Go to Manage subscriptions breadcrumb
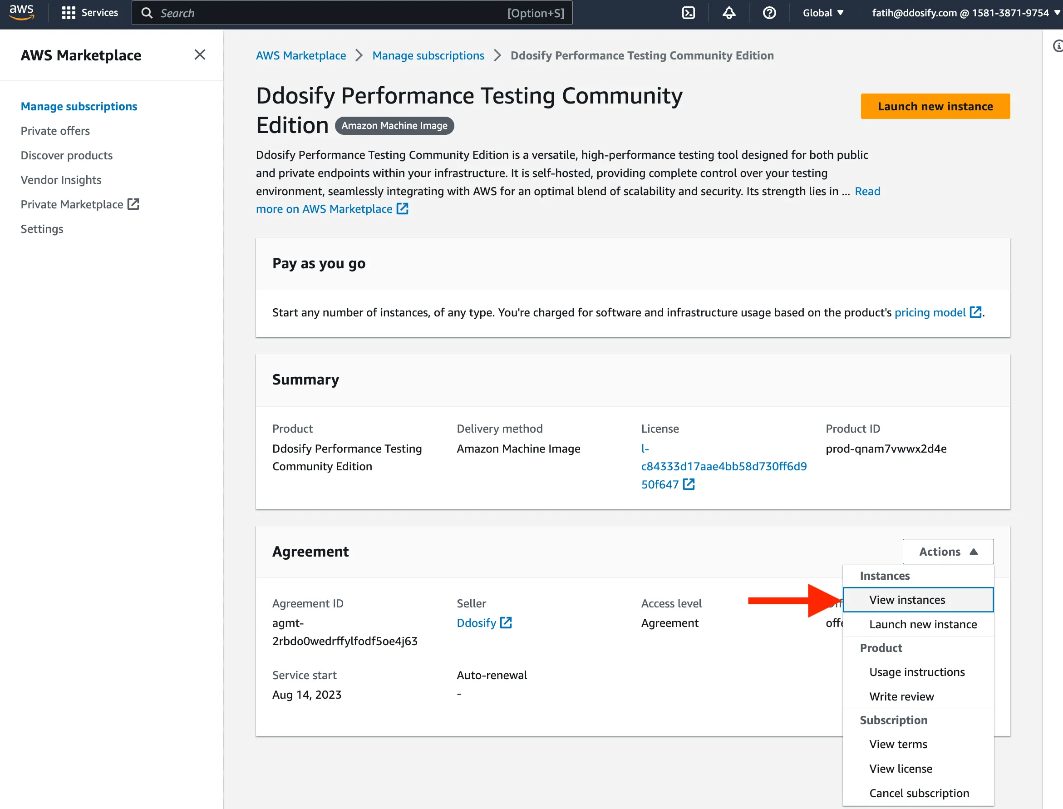The height and width of the screenshot is (809, 1063). point(428,55)
